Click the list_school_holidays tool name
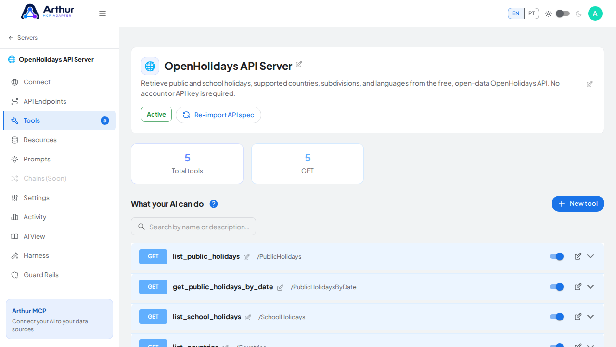 pyautogui.click(x=207, y=317)
